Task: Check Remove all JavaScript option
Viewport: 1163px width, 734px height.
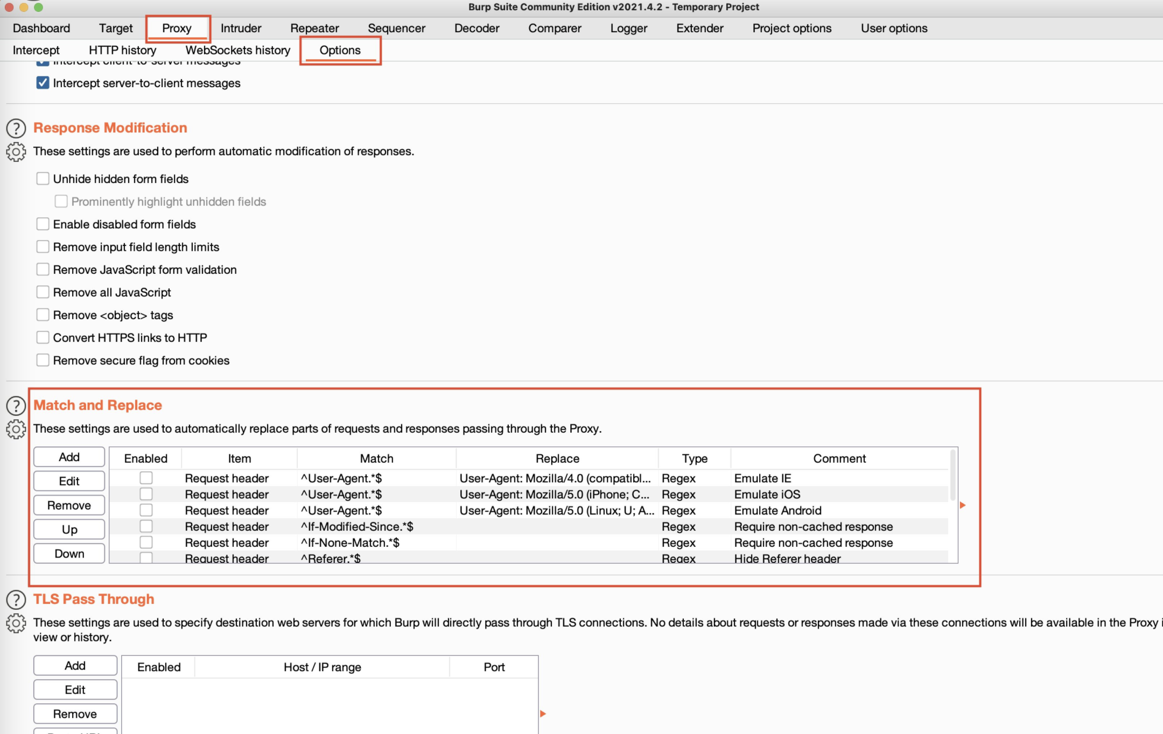Action: pyautogui.click(x=43, y=292)
